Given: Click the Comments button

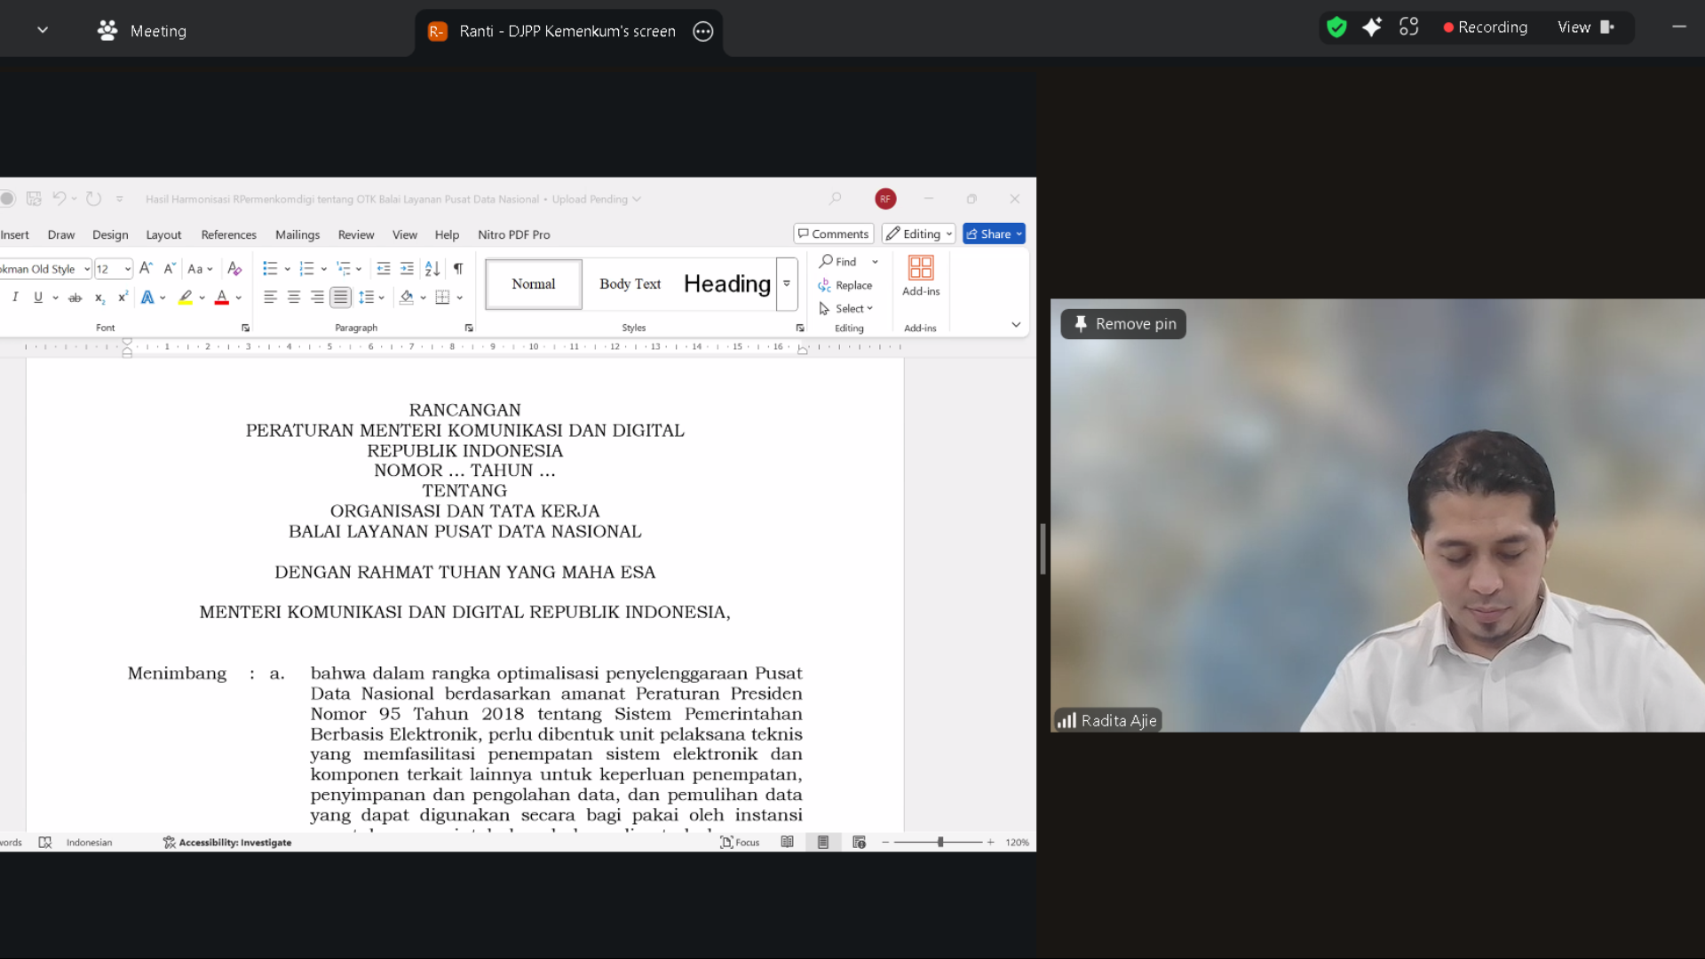Looking at the screenshot, I should (x=833, y=234).
